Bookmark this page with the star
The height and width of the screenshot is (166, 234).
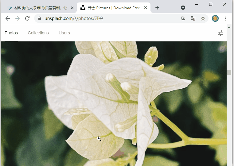click(203, 18)
